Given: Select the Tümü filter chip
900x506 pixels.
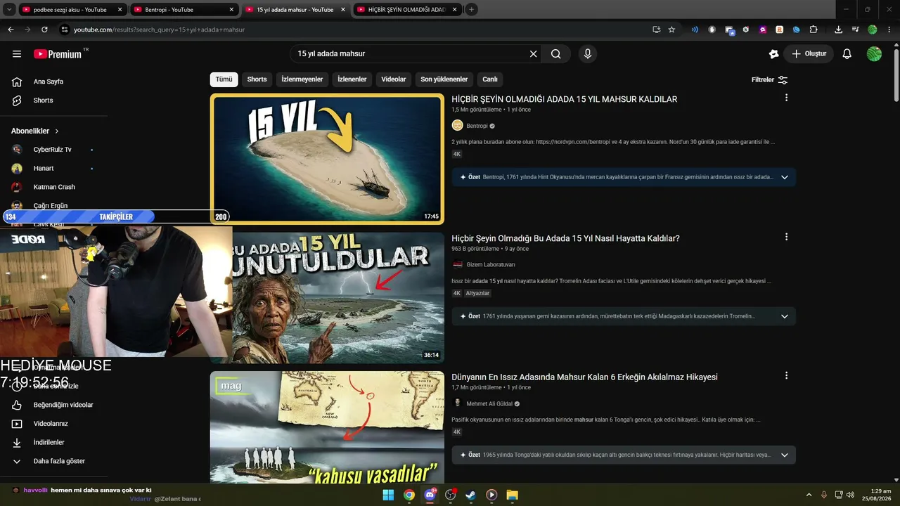Looking at the screenshot, I should 224,79.
